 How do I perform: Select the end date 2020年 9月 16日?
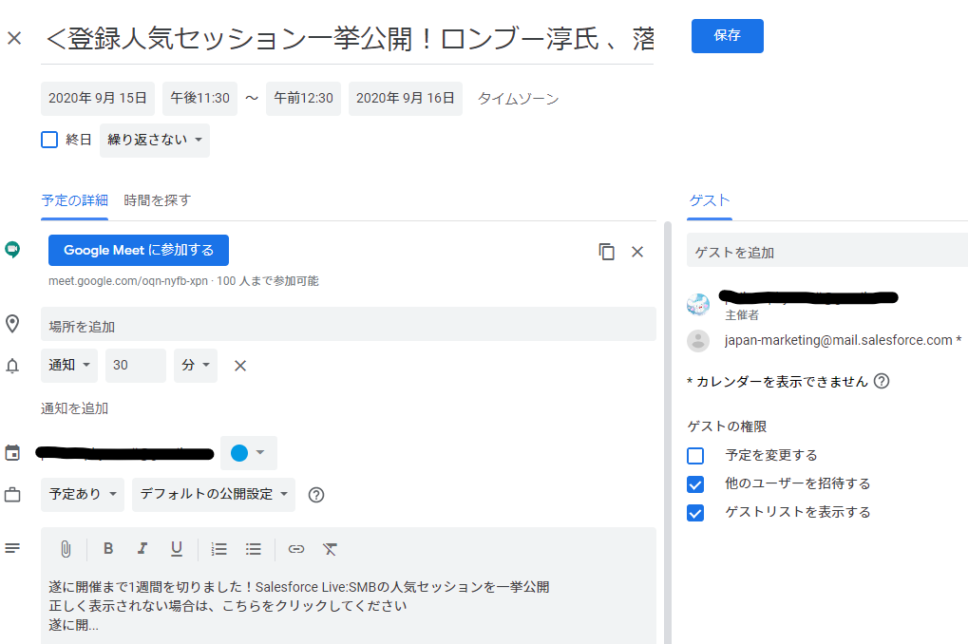(x=406, y=99)
